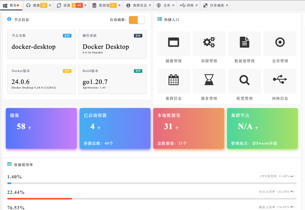The image size is (305, 210).
Task: Click the Docker版本 24.0.6 card
Action: point(42,79)
